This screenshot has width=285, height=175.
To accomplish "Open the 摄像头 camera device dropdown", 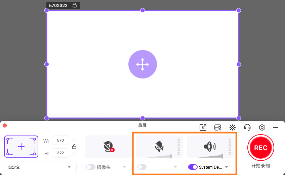I will (x=124, y=167).
